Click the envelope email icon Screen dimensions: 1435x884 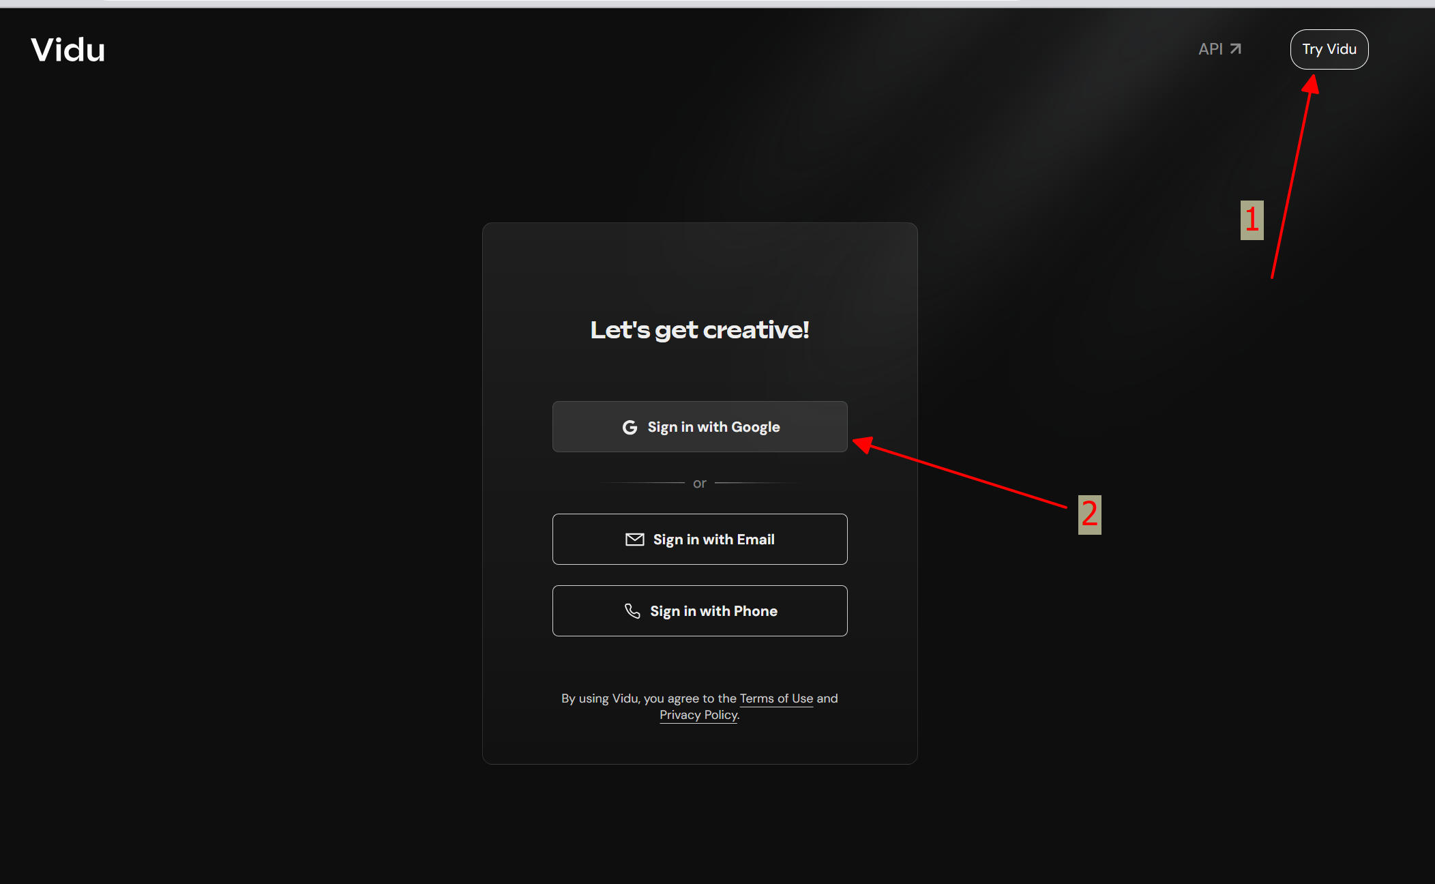tap(634, 540)
